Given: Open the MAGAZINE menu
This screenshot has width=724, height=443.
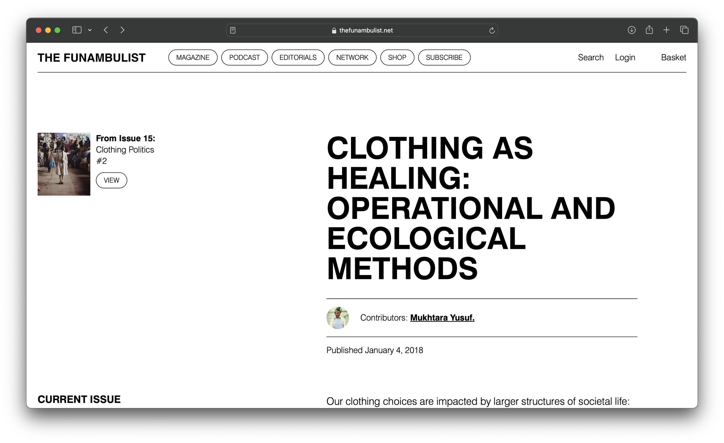Looking at the screenshot, I should pyautogui.click(x=193, y=57).
